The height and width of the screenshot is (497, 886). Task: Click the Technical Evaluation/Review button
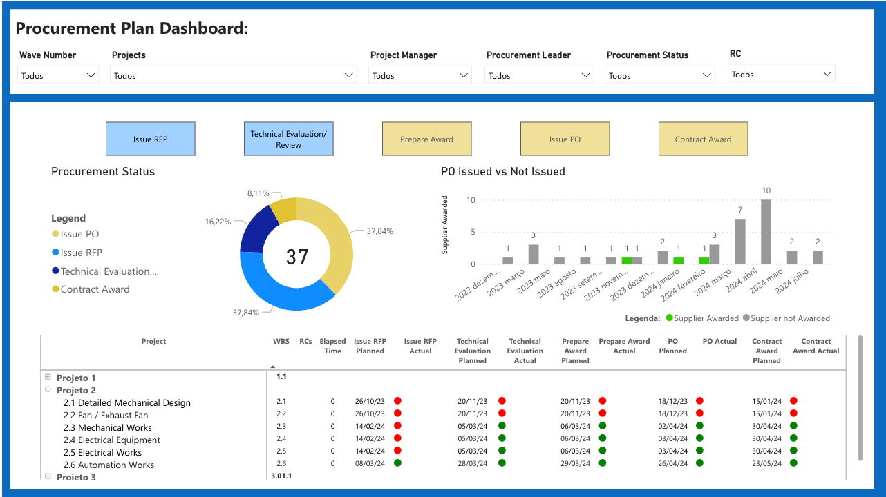click(x=288, y=139)
